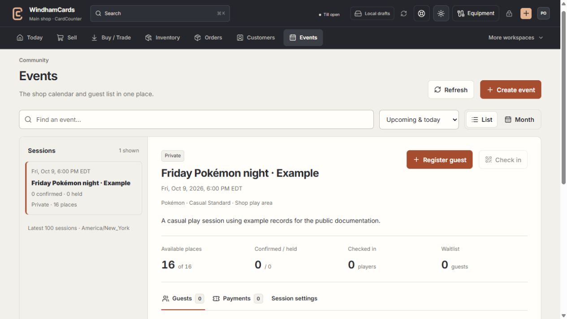Open the PO user avatar menu
Image resolution: width=567 pixels, height=319 pixels.
(544, 13)
